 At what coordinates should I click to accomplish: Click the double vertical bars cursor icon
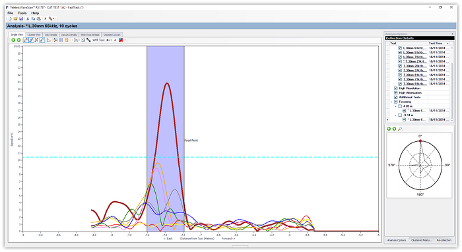(x=61, y=40)
